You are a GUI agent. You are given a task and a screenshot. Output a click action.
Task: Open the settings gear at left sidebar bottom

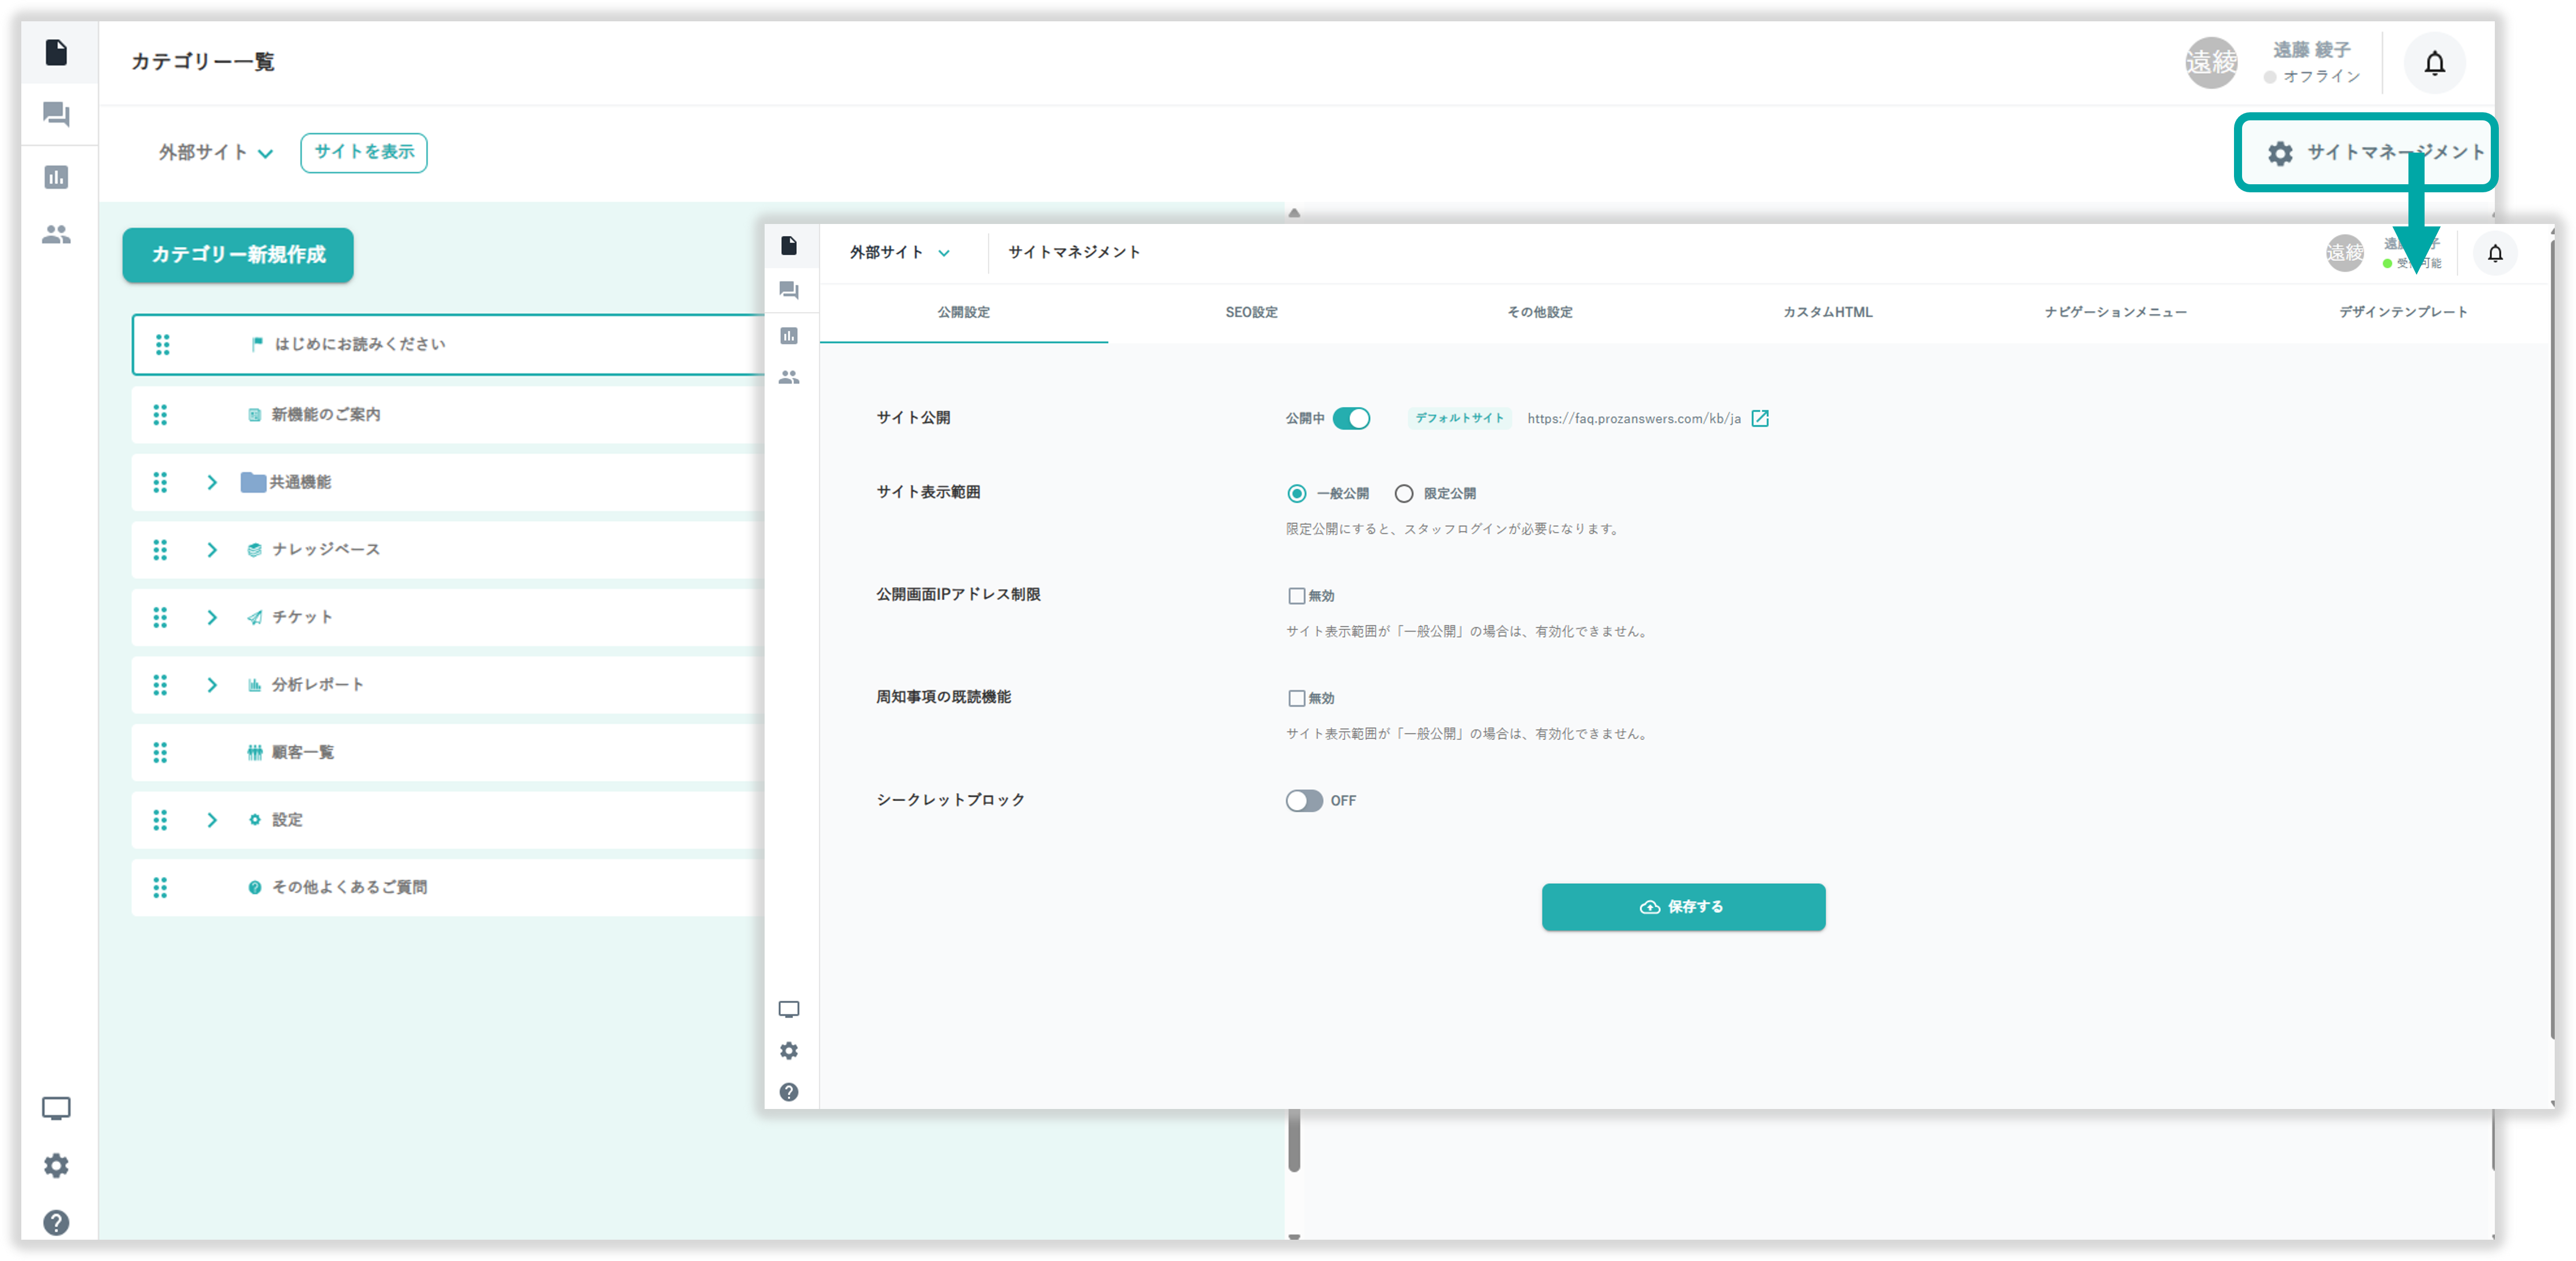tap(56, 1165)
